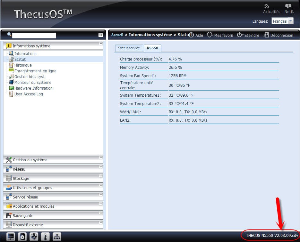Viewport: 300px width, 242px height.
Task: Open fan status icon in bottom bar
Action: point(34,237)
